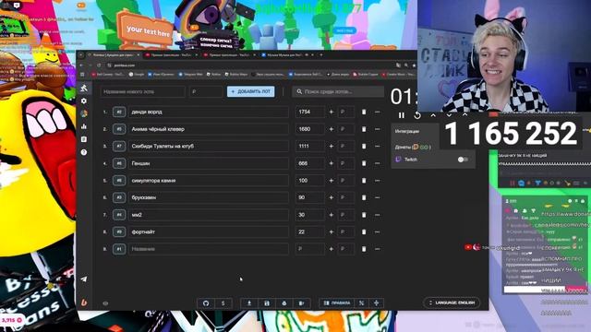This screenshot has width=591, height=332.
Task: Open the Google bookmark in the bookmarks bar
Action: [x=137, y=75]
